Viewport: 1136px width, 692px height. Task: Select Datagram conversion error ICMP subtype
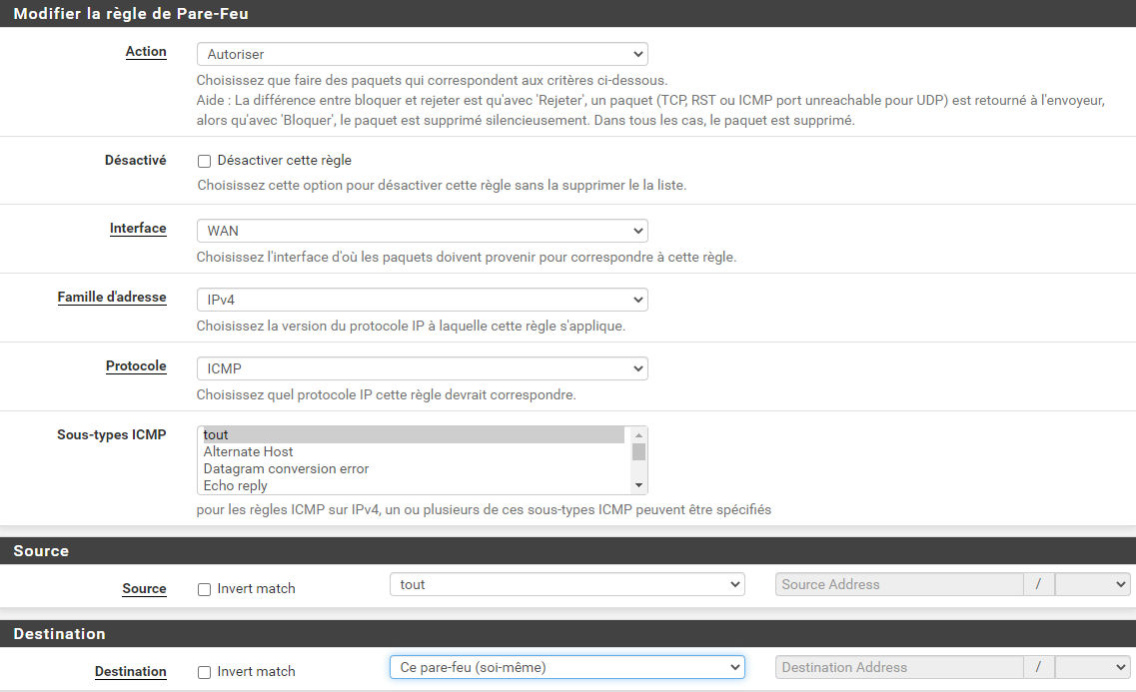(300, 468)
